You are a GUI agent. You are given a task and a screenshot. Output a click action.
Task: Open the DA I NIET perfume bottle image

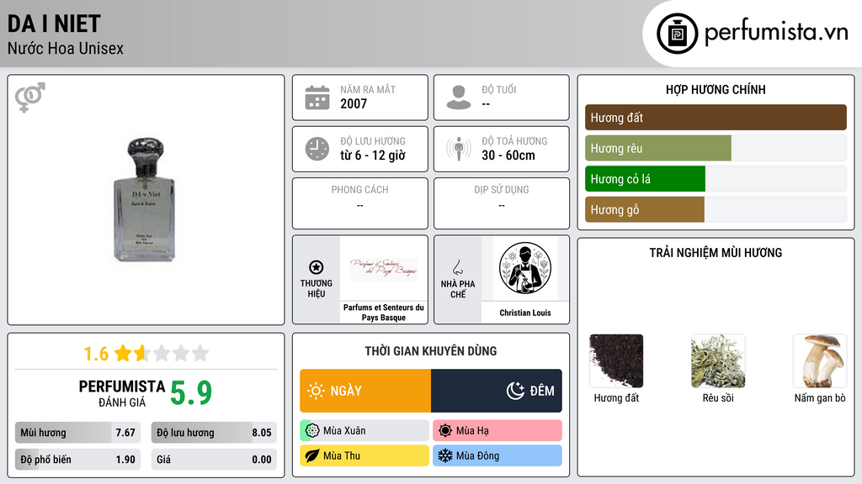(x=145, y=200)
